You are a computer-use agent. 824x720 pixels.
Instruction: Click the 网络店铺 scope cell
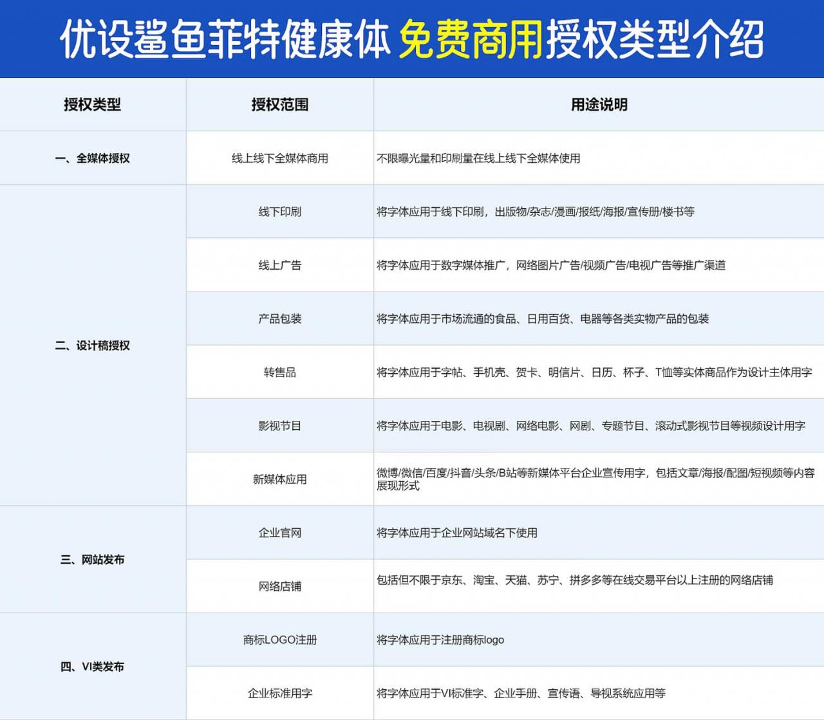pos(279,586)
